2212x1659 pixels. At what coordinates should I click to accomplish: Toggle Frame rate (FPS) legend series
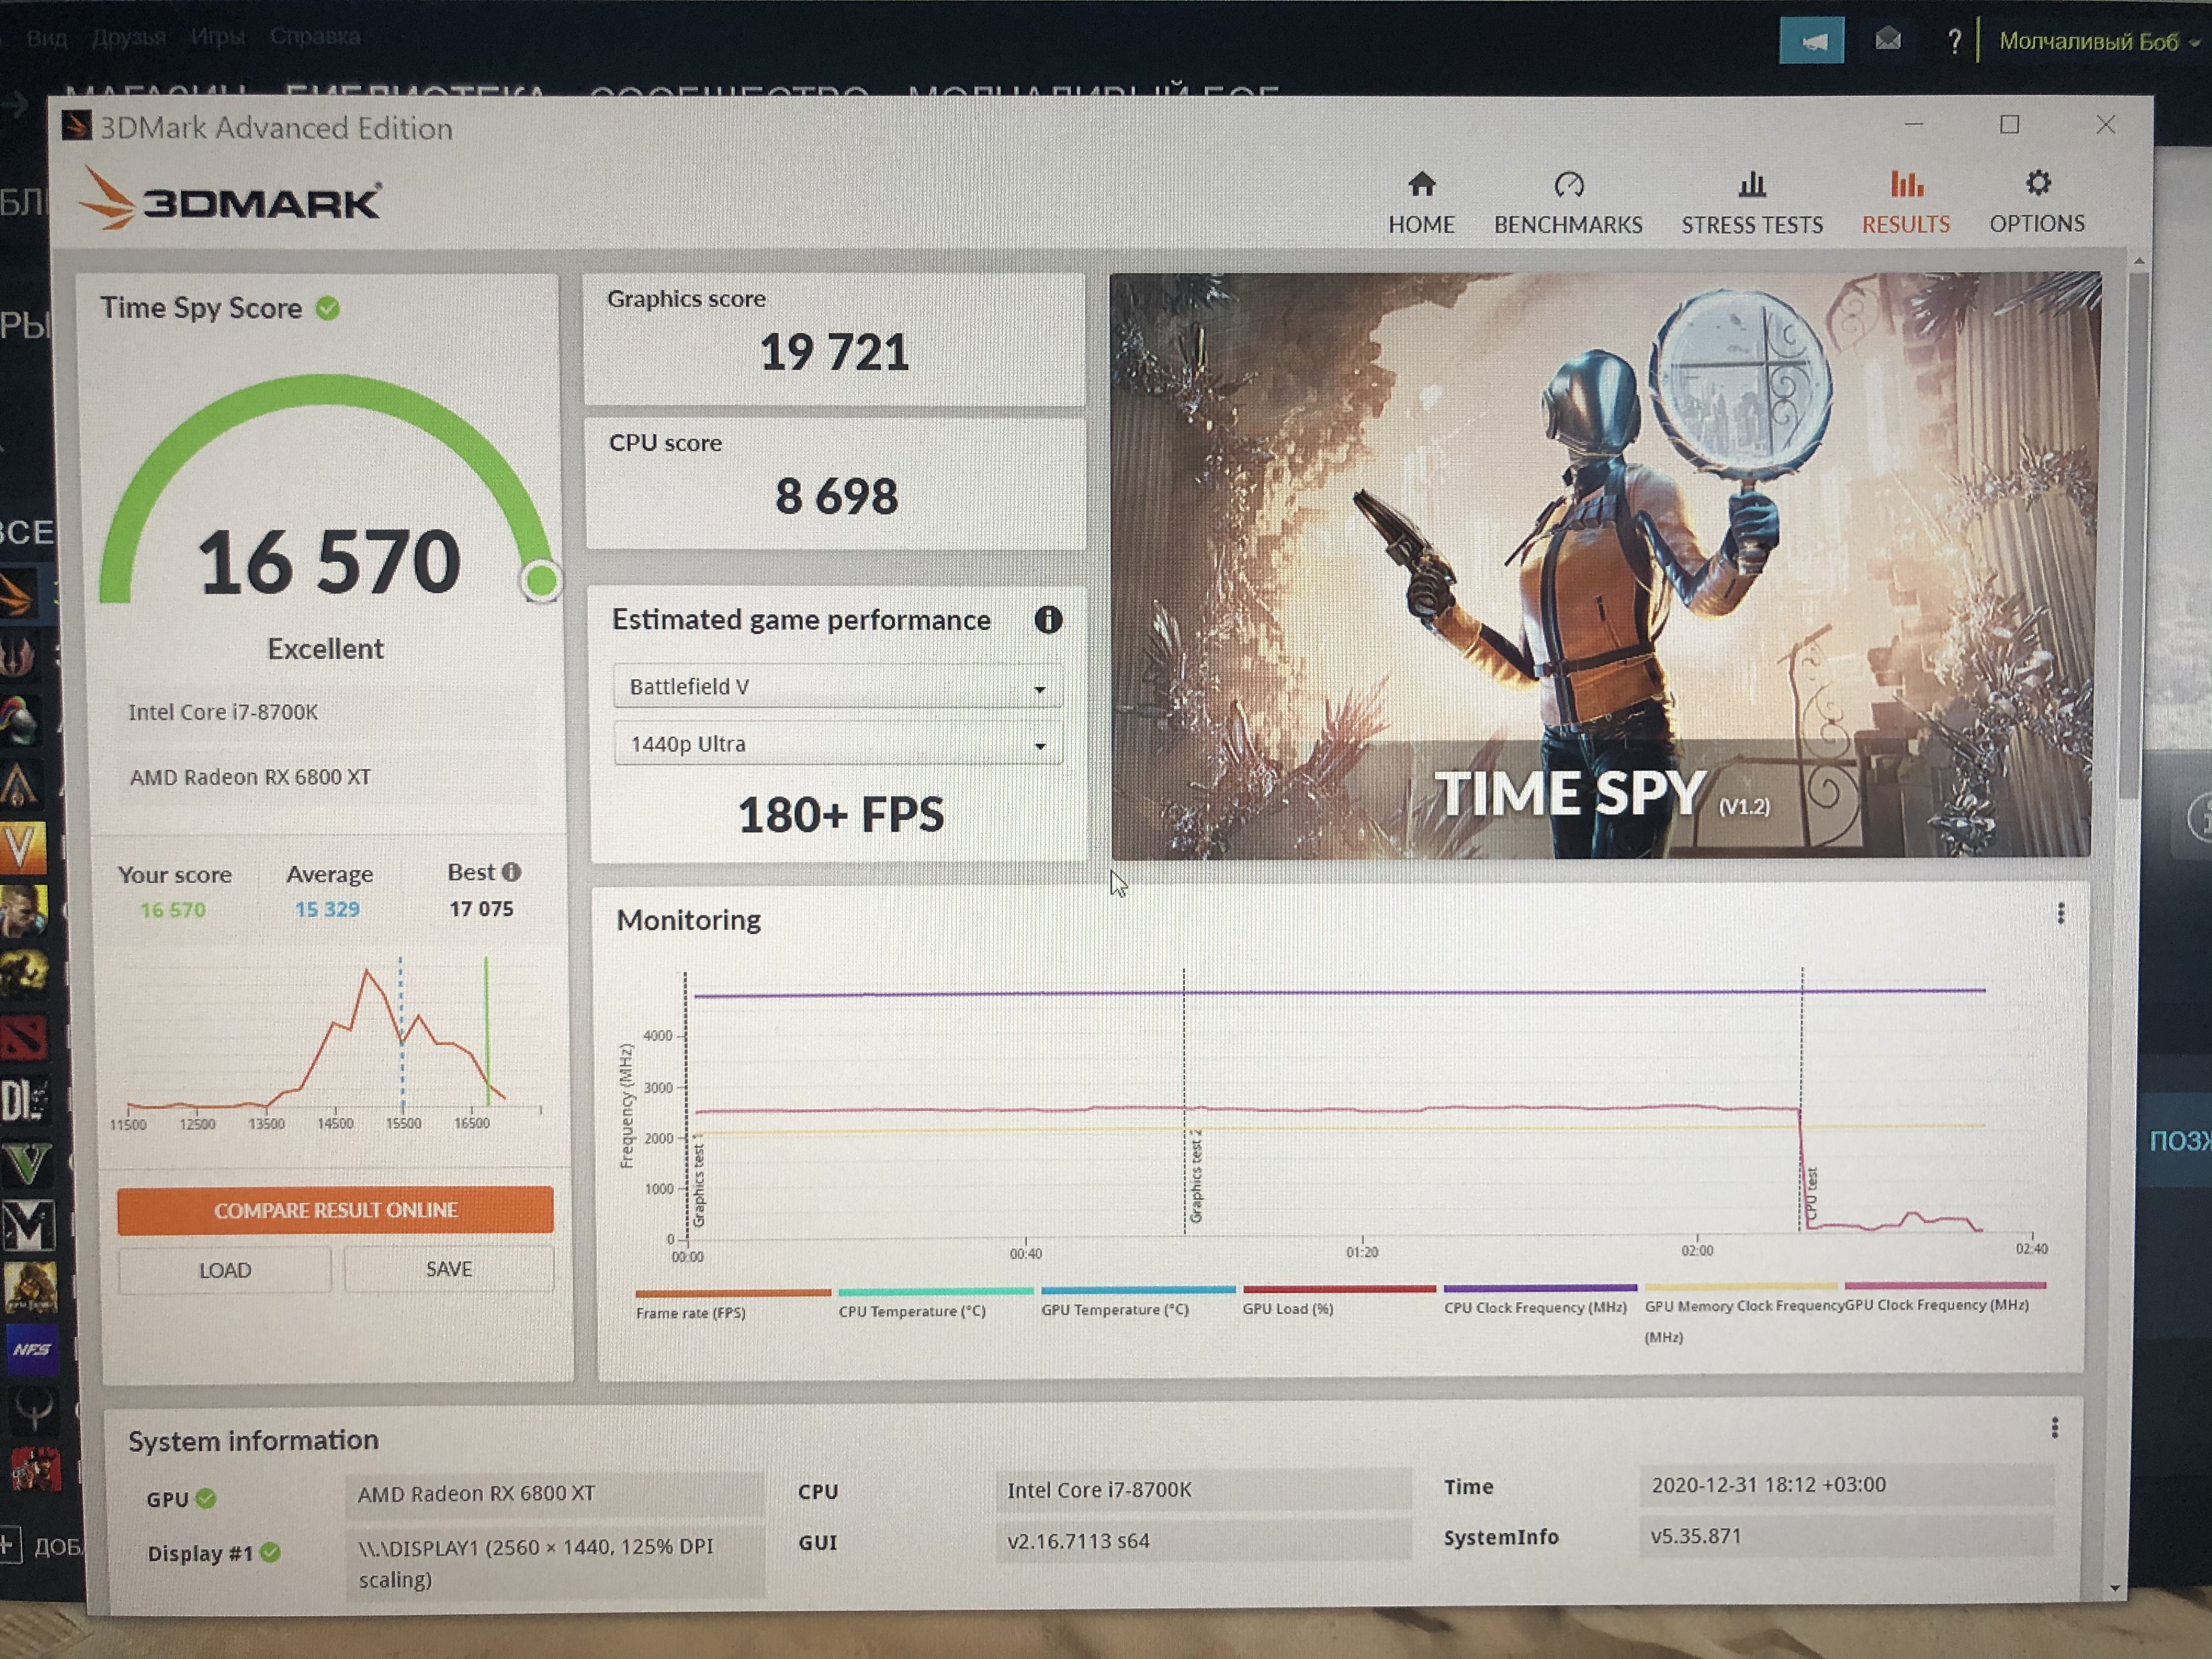pos(690,1312)
